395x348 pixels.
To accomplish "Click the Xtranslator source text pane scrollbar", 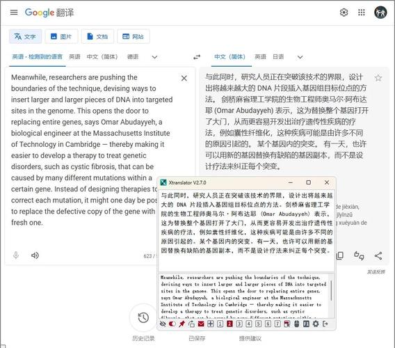I will (331, 291).
